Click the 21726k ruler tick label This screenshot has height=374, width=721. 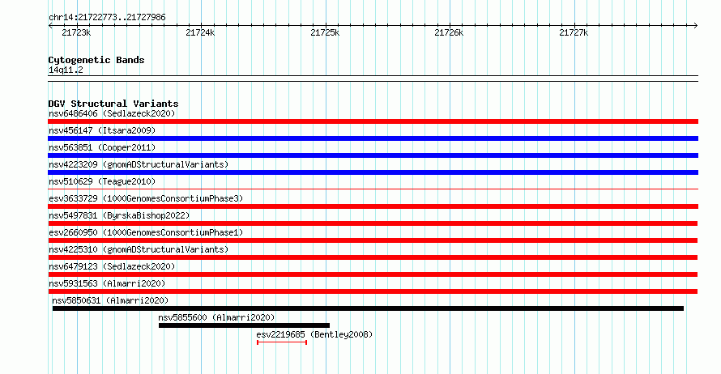coord(449,32)
